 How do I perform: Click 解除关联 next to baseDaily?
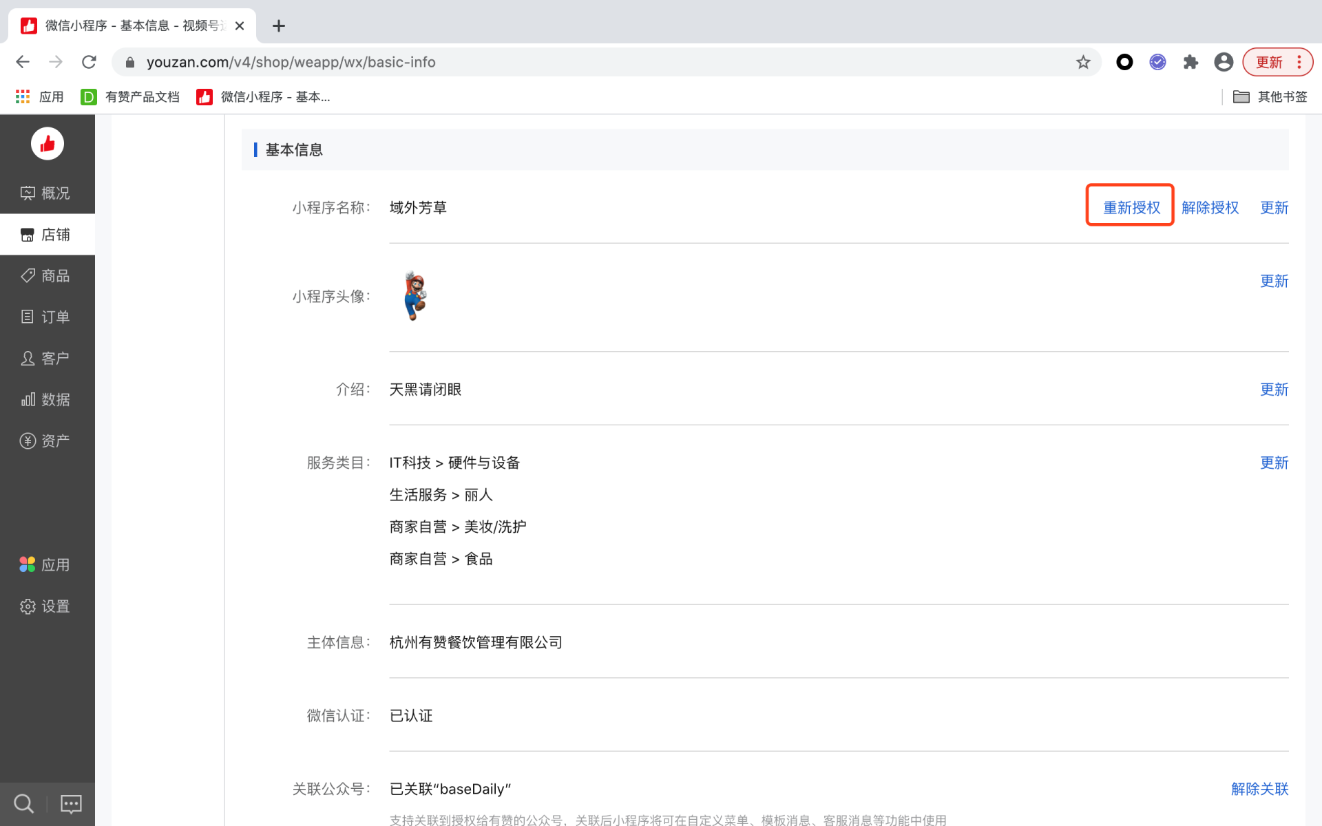pos(1259,789)
